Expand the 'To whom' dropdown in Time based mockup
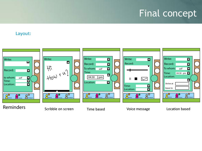The width and height of the screenshot is (202, 151). (x=108, y=69)
